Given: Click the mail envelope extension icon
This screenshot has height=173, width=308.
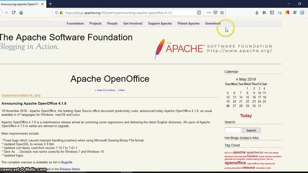Looking at the screenshot, I should [280, 13].
